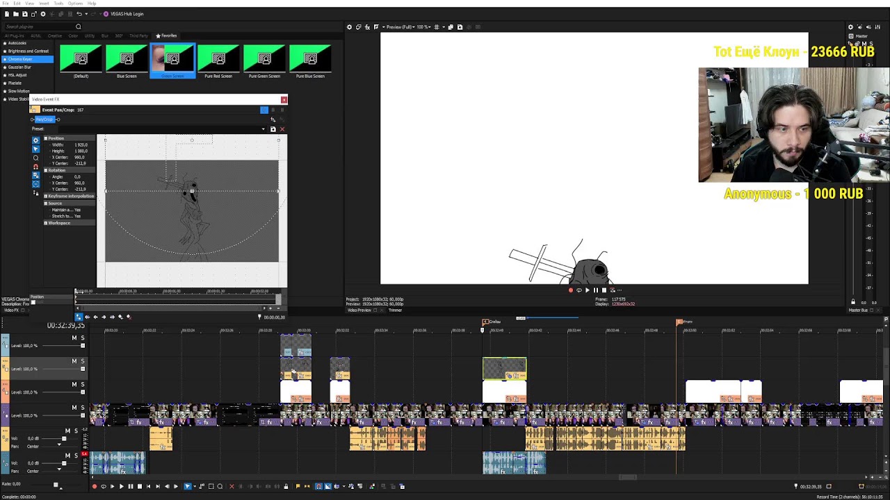Click the Video Output FX icon in preview toolbar
The height and width of the screenshot is (500, 890).
tap(368, 27)
